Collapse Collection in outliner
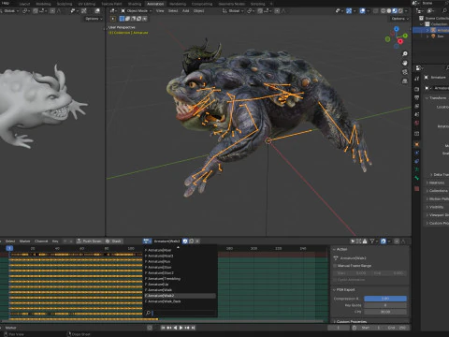Viewport: 449px width, 337px height. (422, 24)
